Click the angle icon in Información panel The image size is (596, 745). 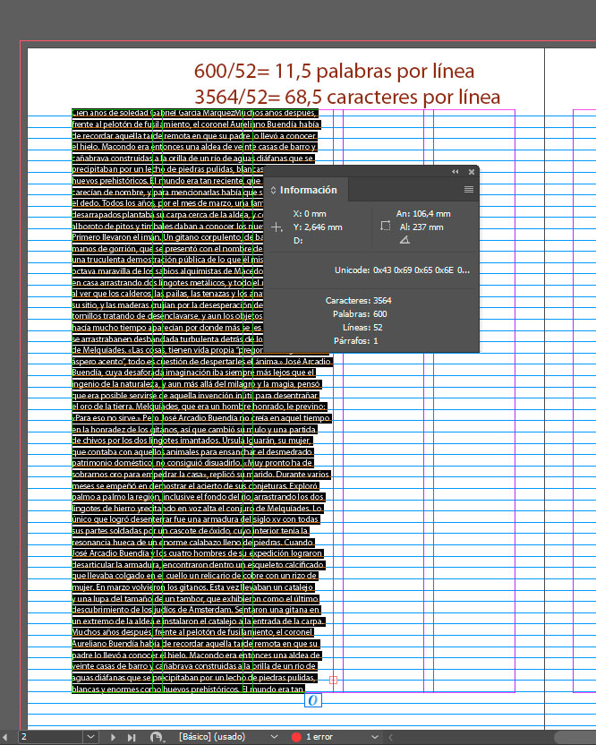pyautogui.click(x=404, y=240)
